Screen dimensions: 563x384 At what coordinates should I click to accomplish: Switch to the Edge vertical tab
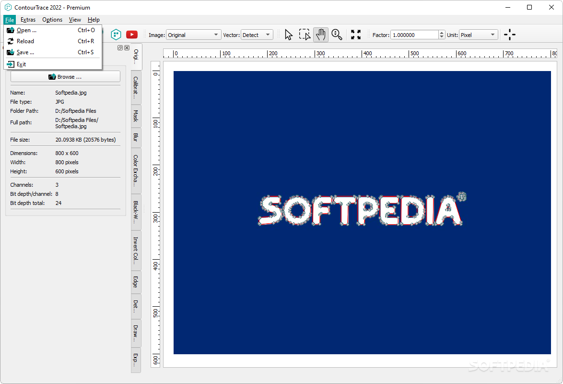pyautogui.click(x=136, y=282)
